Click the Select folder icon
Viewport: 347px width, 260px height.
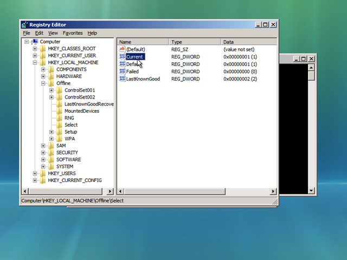59,125
